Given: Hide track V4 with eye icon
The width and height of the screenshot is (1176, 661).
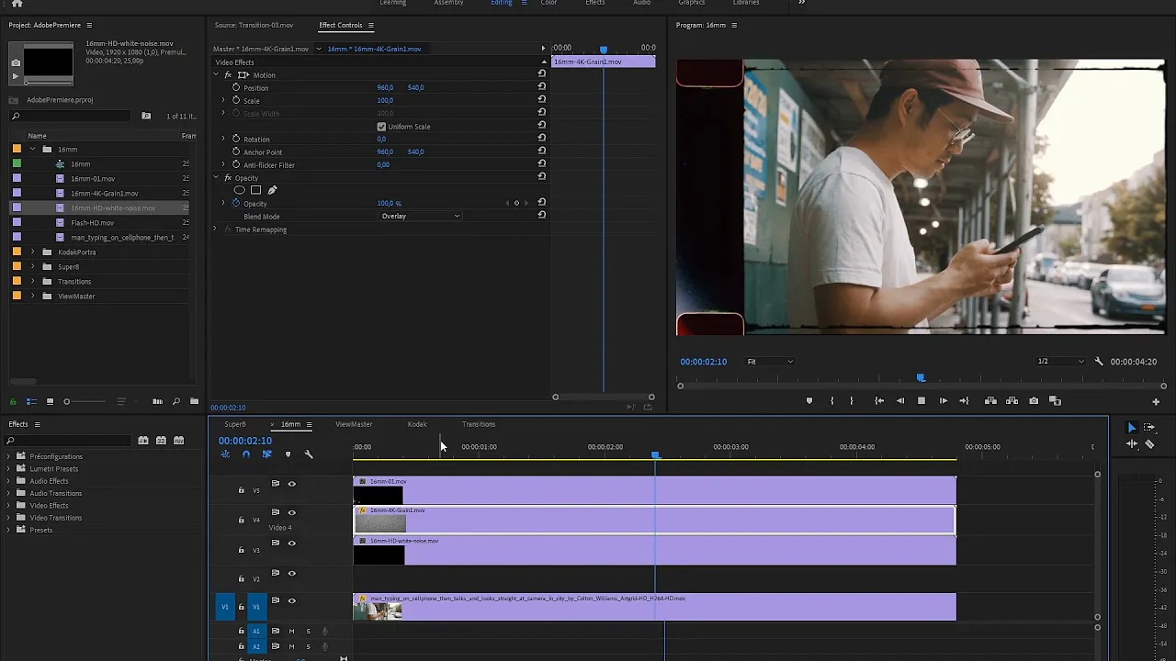Looking at the screenshot, I should click(292, 512).
